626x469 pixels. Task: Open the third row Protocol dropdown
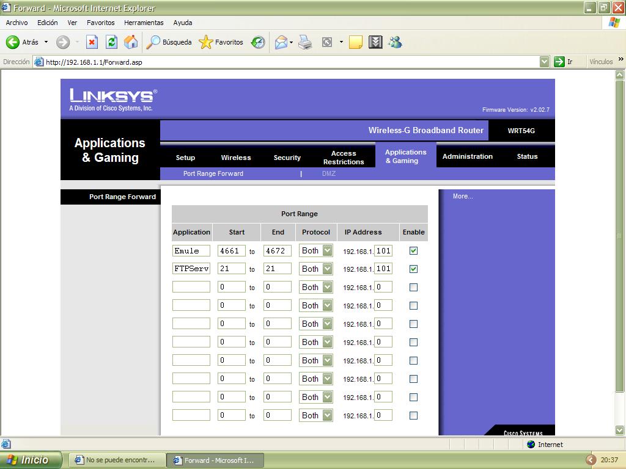coord(316,287)
